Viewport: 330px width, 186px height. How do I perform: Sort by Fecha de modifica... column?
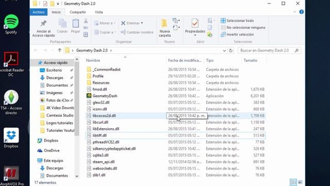(x=185, y=60)
